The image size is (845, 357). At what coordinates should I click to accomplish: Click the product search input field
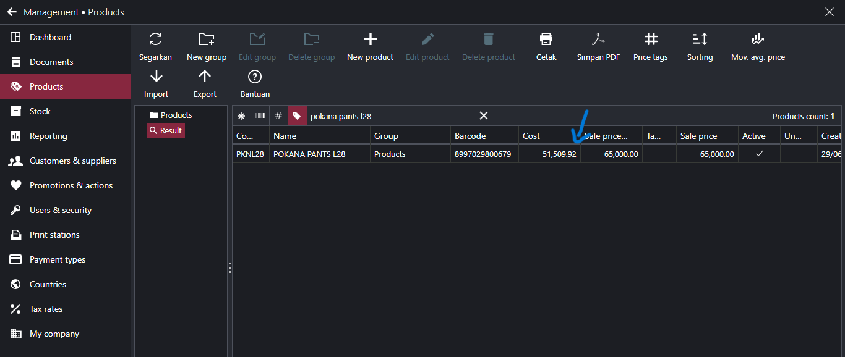click(x=390, y=116)
